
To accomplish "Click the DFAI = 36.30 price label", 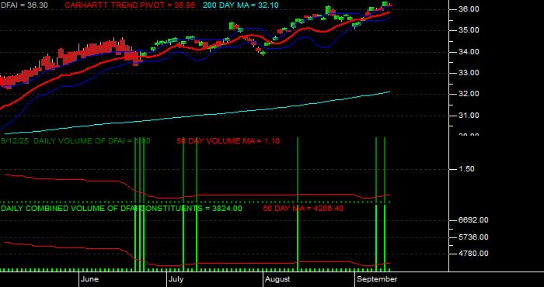I will pos(24,5).
